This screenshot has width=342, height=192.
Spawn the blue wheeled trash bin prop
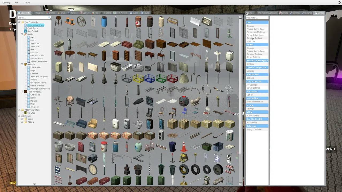click(x=172, y=146)
